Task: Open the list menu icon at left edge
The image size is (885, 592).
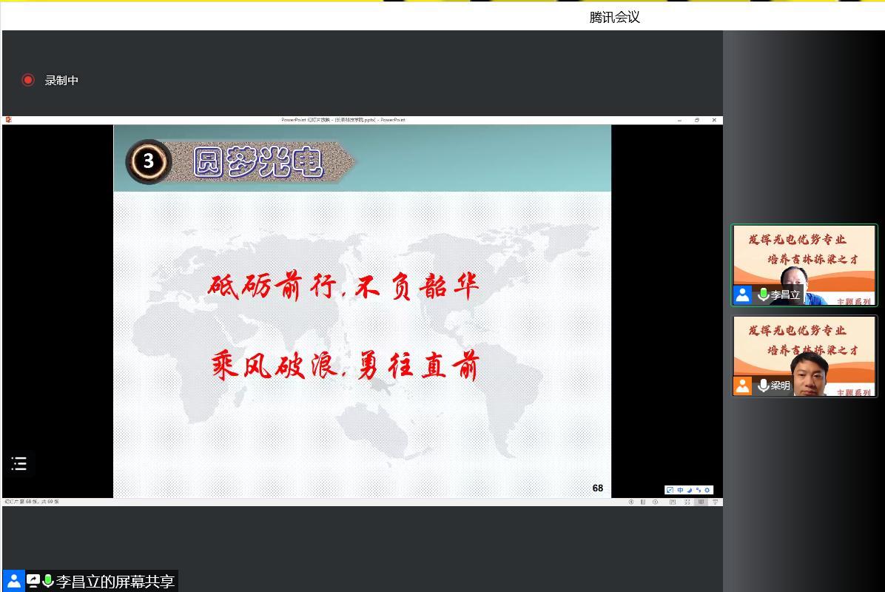Action: pyautogui.click(x=19, y=464)
